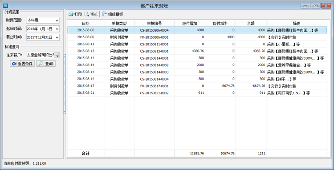Click total balance 1211 in footer
This screenshot has height=170, width=334.
tap(261, 154)
